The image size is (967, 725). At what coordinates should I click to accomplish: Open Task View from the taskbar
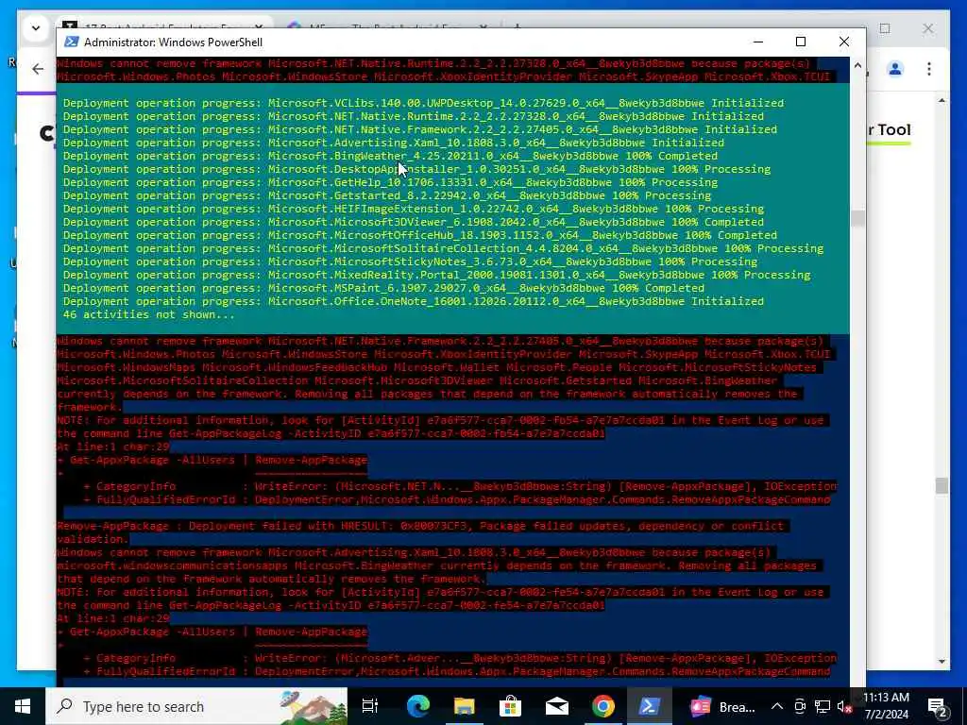pos(370,706)
